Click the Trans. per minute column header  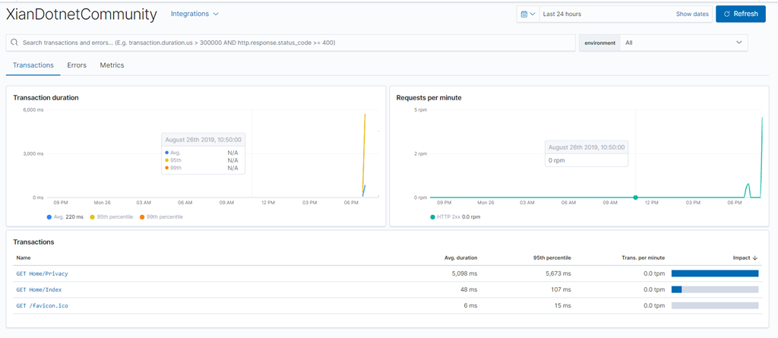click(643, 257)
